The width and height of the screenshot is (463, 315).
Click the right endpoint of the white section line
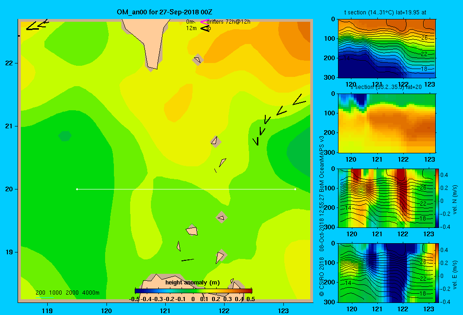coord(295,189)
